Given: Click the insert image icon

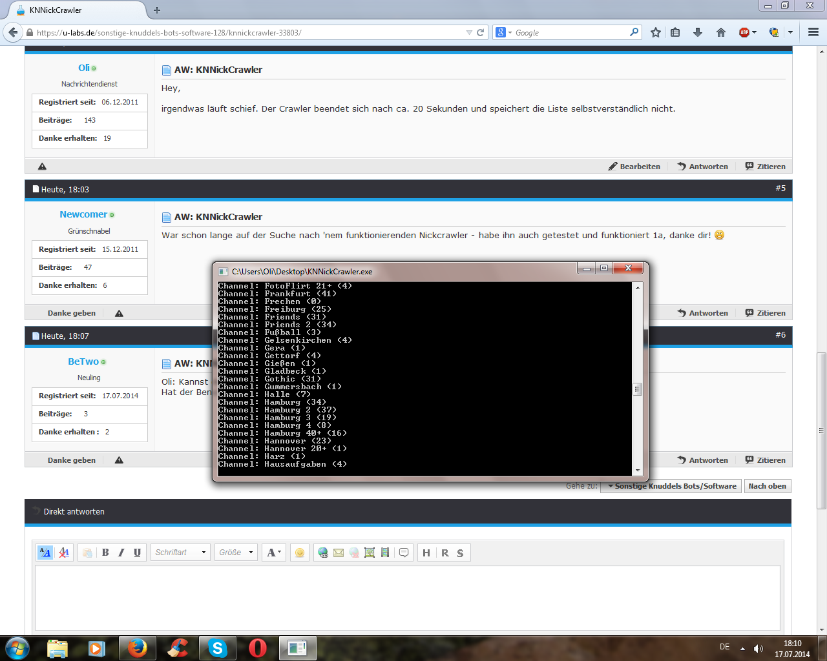Looking at the screenshot, I should pos(370,553).
